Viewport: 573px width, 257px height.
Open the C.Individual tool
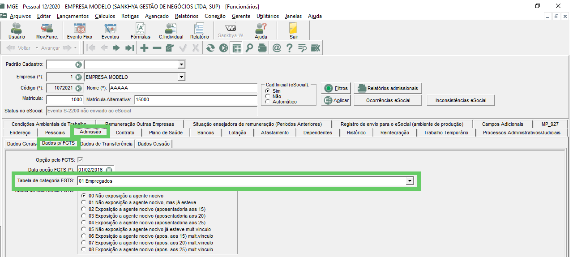[171, 30]
